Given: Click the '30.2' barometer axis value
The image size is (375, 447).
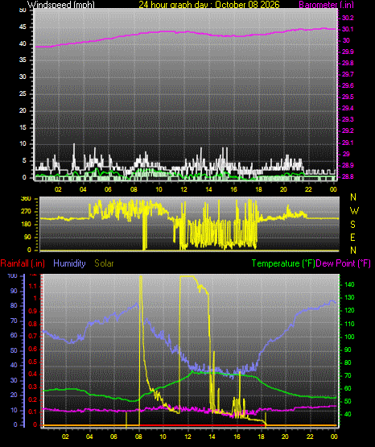Looking at the screenshot, I should point(348,18).
